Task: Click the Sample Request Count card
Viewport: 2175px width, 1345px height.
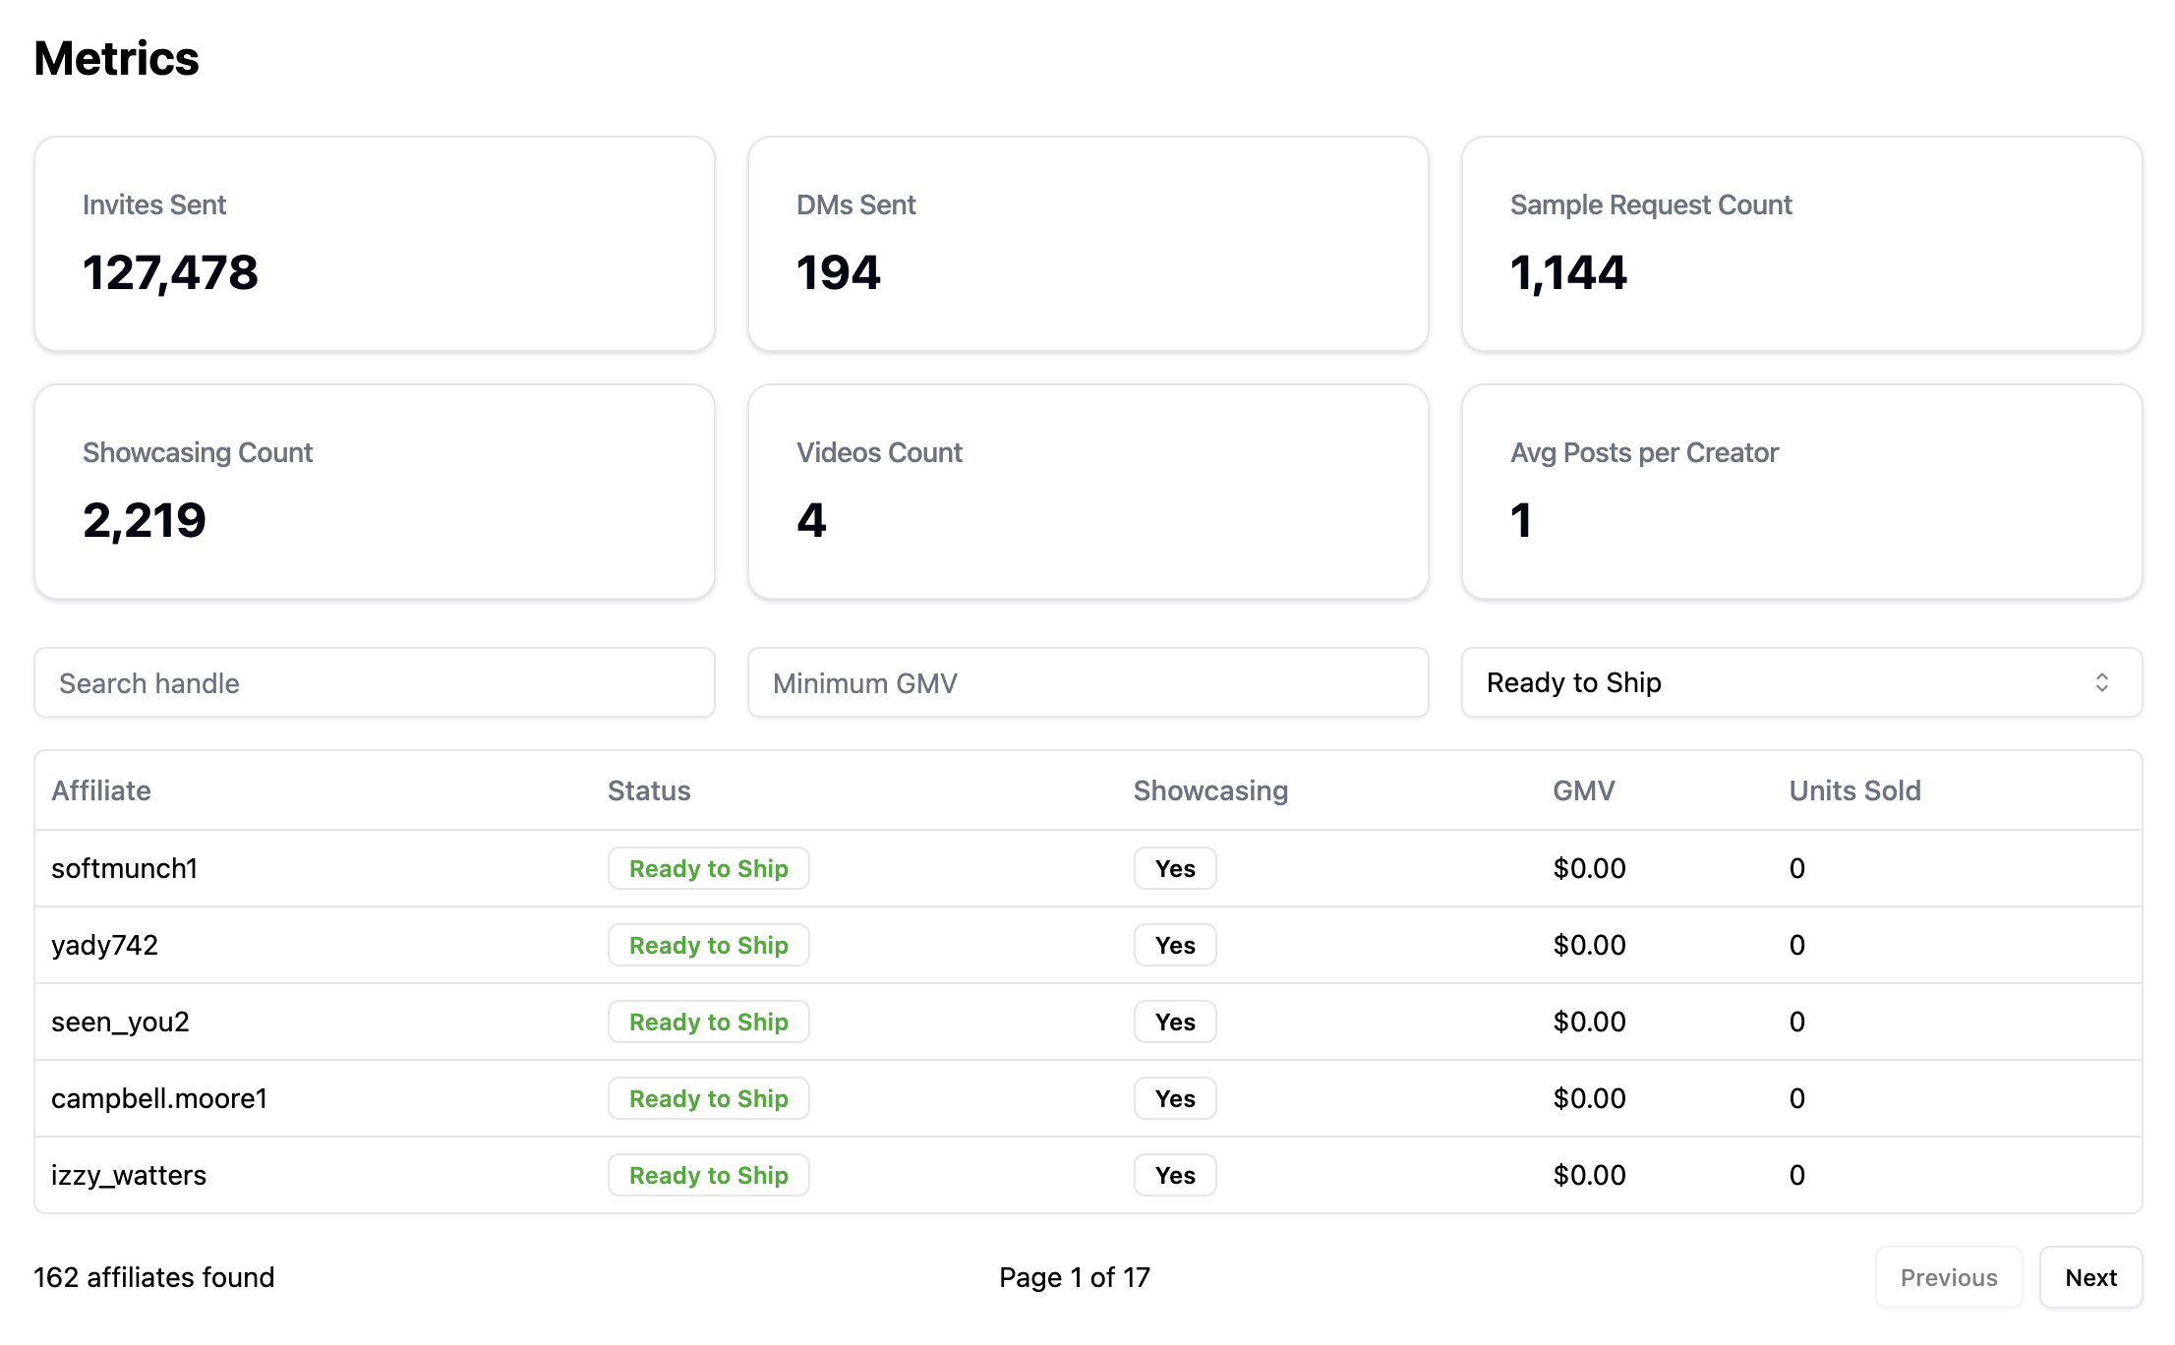Action: [1801, 244]
